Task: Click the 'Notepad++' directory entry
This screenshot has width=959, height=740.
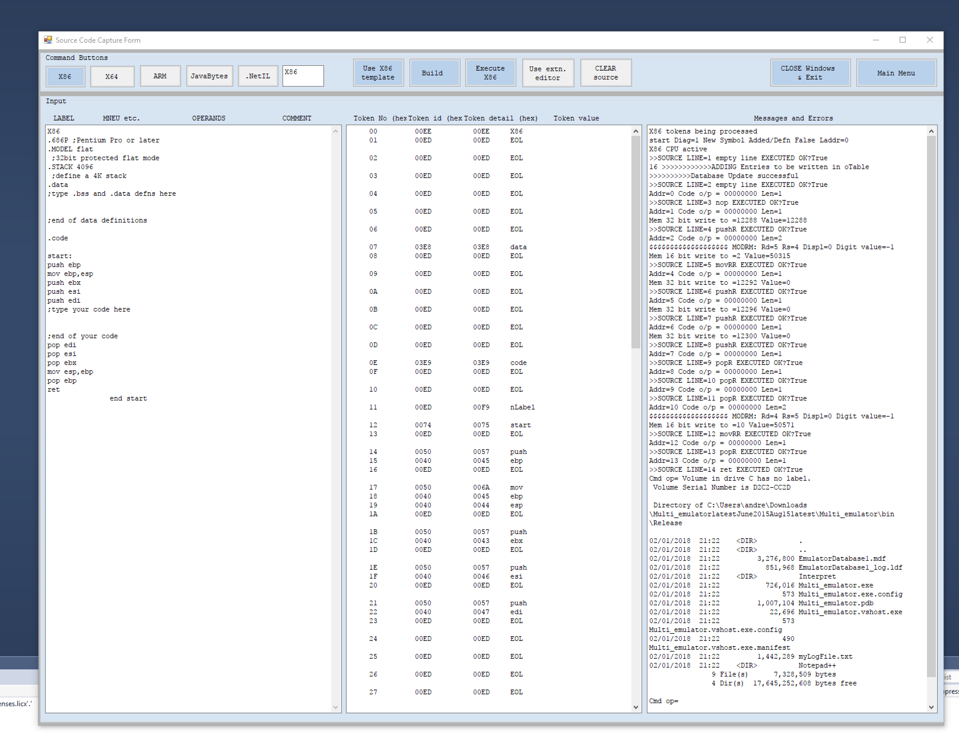Action: (x=817, y=665)
